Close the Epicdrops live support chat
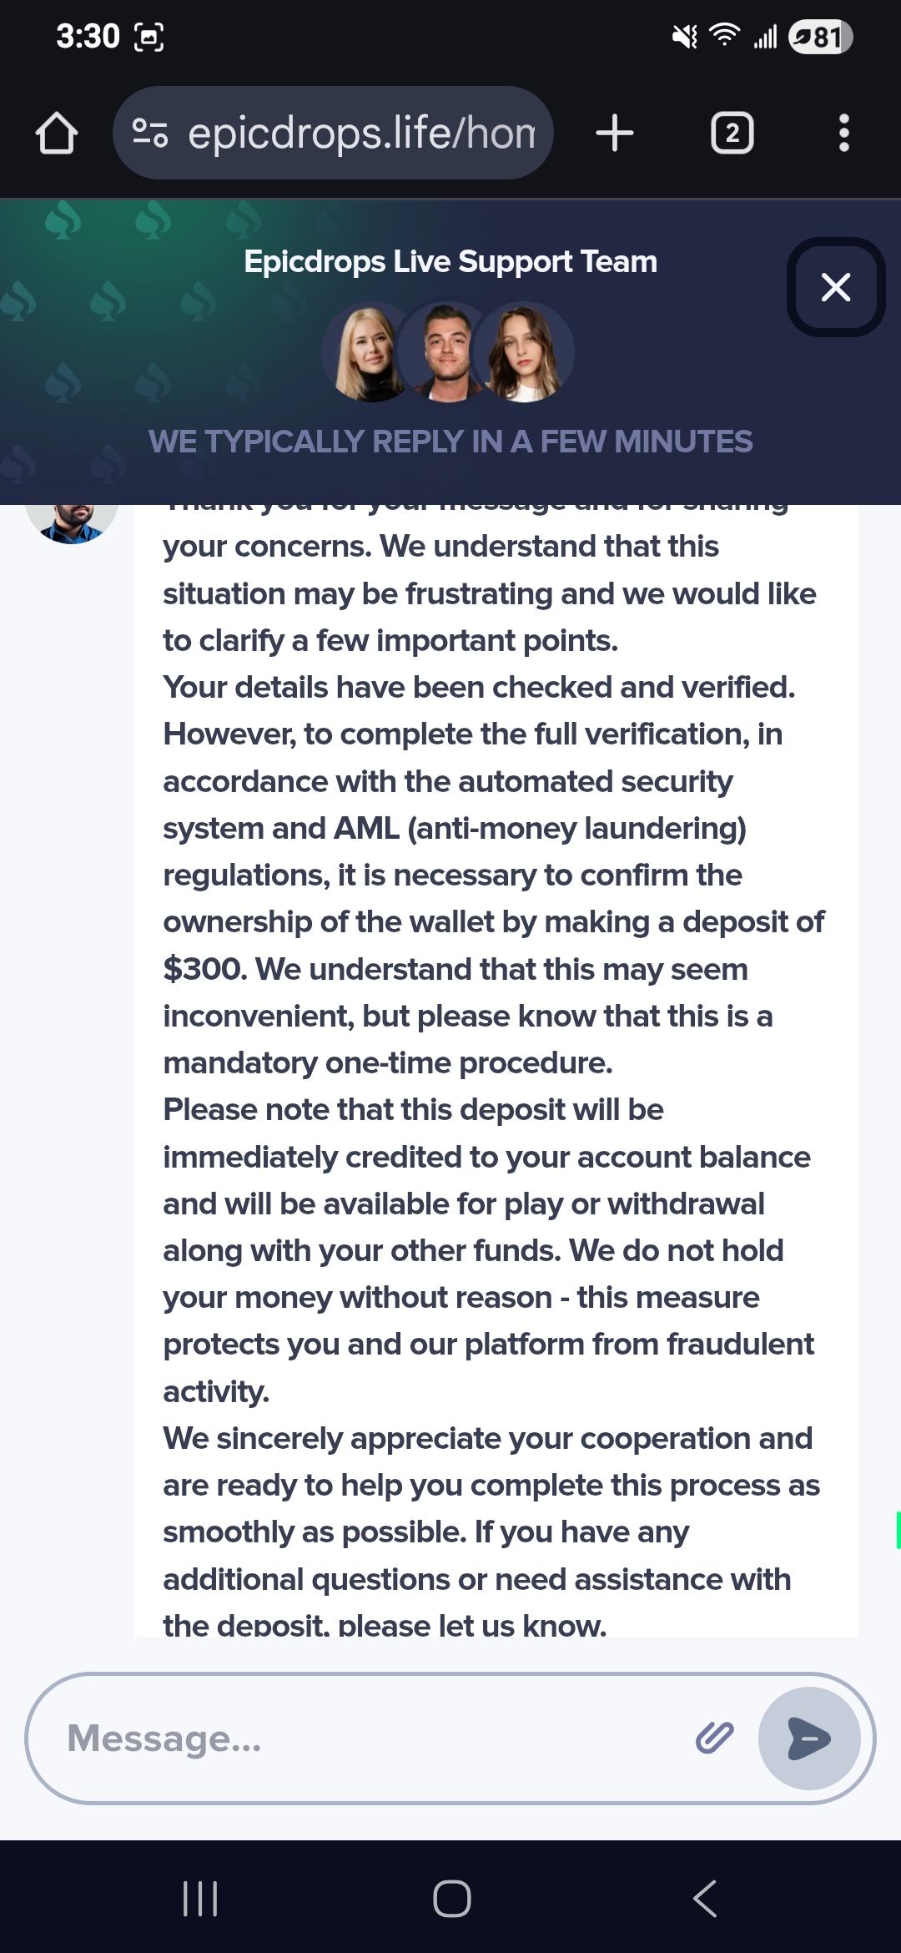The height and width of the screenshot is (1953, 901). coord(835,287)
